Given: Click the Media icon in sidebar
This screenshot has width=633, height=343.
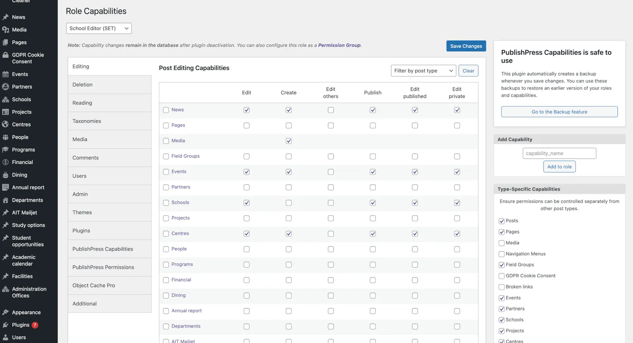Looking at the screenshot, I should point(6,30).
